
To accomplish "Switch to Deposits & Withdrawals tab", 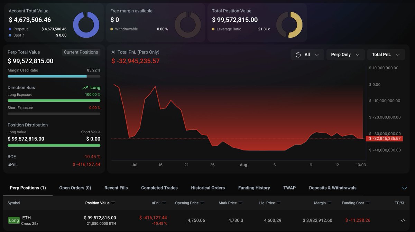I will point(333,188).
